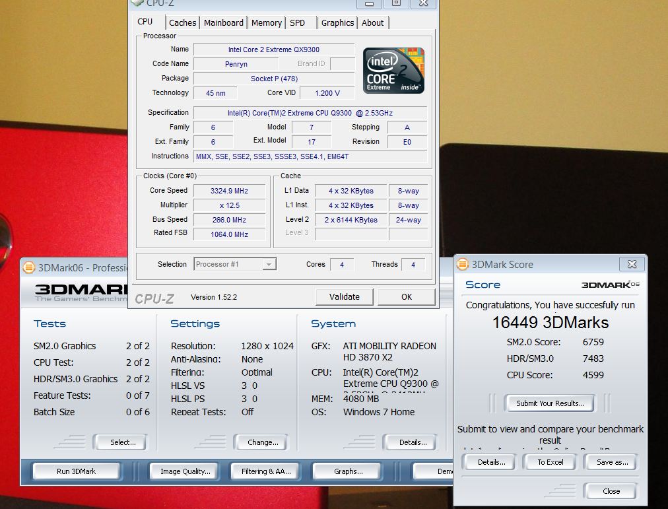Click the CPU Score value 4599
668x509 pixels.
tap(593, 375)
